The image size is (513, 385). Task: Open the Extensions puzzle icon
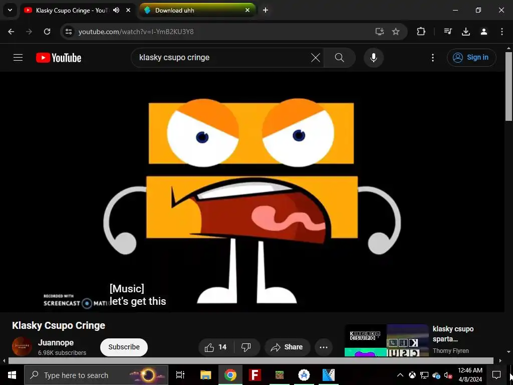click(x=421, y=32)
